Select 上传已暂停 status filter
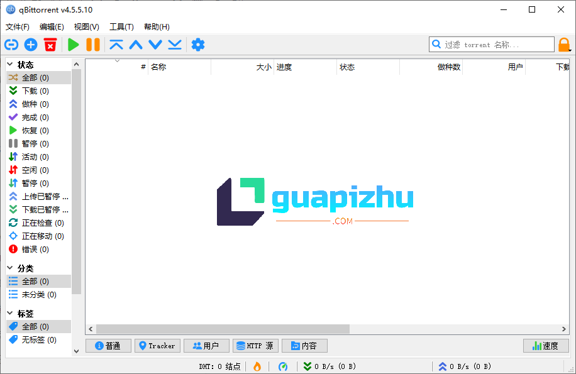This screenshot has height=374, width=576. 38,196
